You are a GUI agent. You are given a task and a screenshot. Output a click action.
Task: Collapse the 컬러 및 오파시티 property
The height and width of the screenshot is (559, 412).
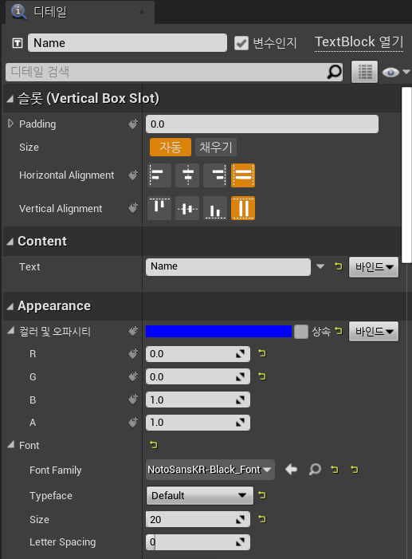click(x=10, y=331)
